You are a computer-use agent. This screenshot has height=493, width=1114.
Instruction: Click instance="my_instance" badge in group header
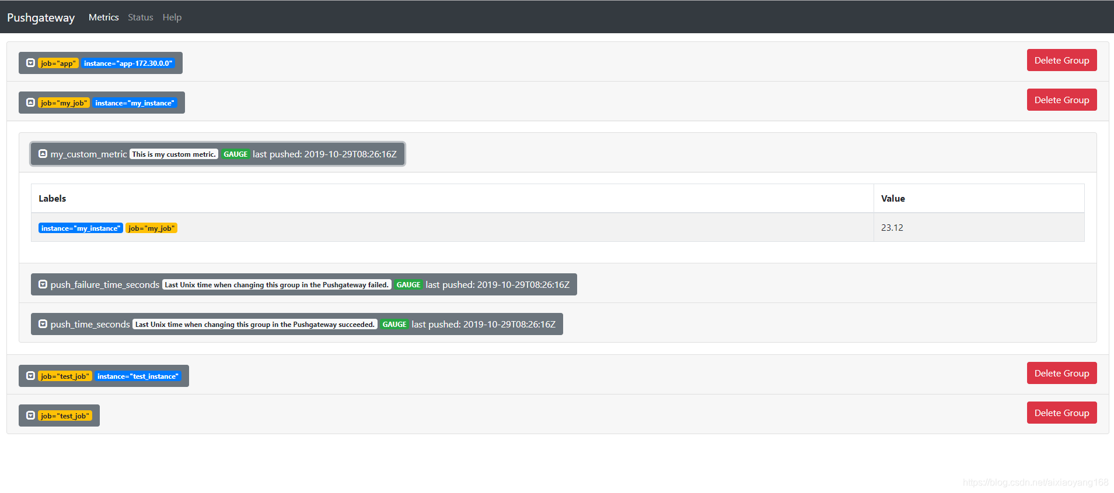135,103
